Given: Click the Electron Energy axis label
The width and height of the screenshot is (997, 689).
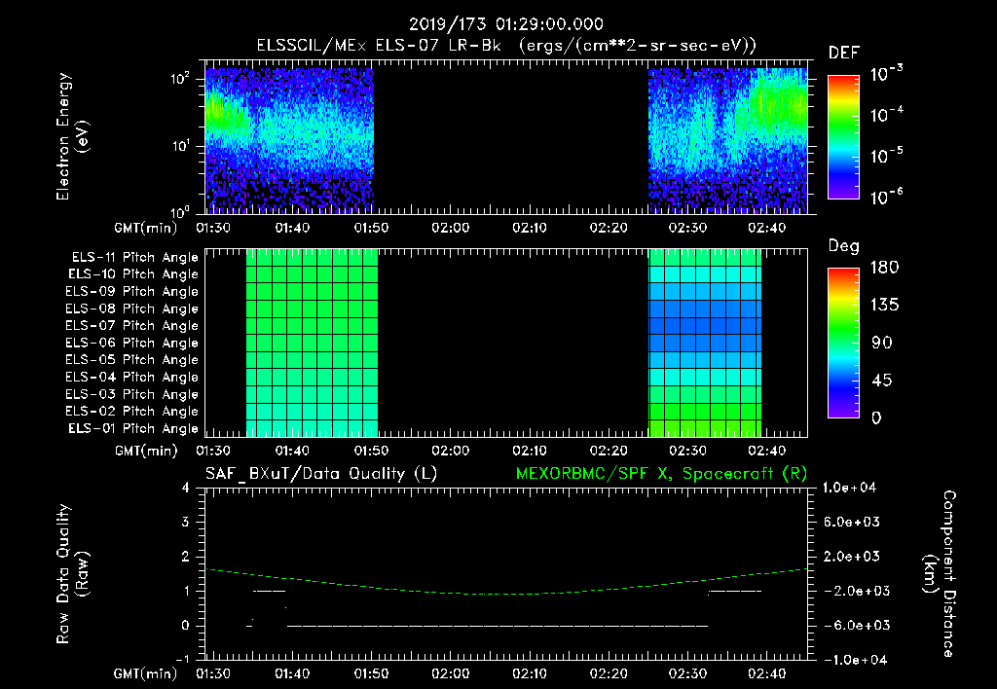Looking at the screenshot, I should pyautogui.click(x=71, y=136).
